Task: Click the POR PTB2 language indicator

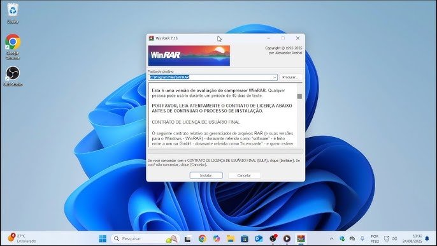Action: pyautogui.click(x=375, y=239)
